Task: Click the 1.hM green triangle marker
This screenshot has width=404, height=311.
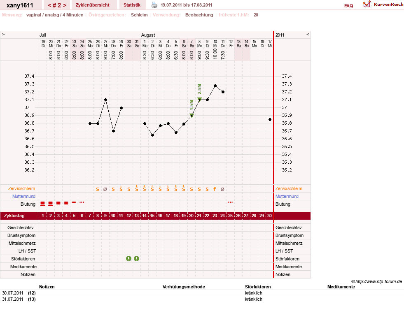Action: click(x=191, y=115)
